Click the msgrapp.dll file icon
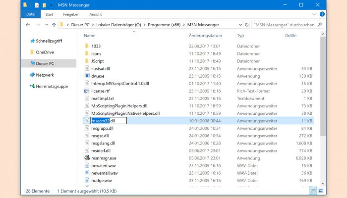Image resolution: width=347 pixels, height=198 pixels. (87, 128)
